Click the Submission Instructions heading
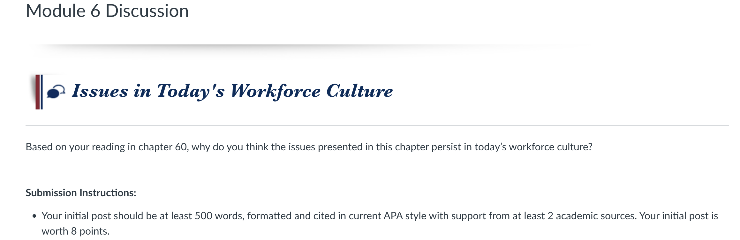 tap(81, 193)
